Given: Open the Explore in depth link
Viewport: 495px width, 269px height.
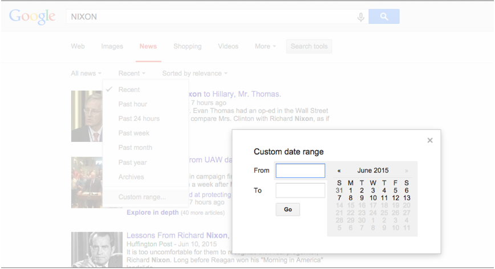Looking at the screenshot, I should (152, 213).
